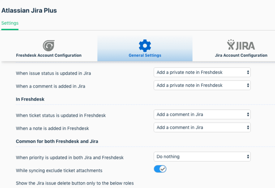275x188 pixels.
Task: Select the General Settings tab label
Action: pyautogui.click(x=145, y=55)
